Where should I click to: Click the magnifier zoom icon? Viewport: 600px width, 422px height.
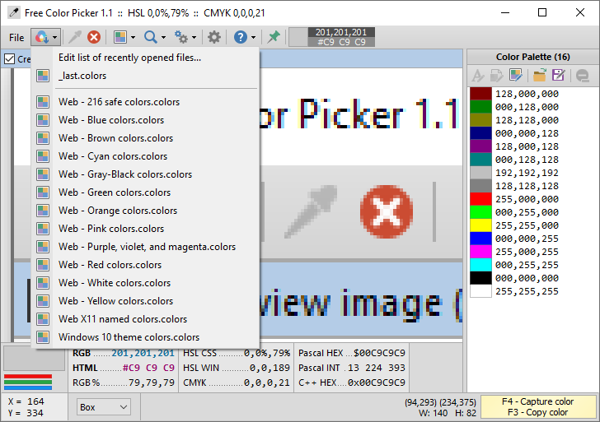pos(151,37)
